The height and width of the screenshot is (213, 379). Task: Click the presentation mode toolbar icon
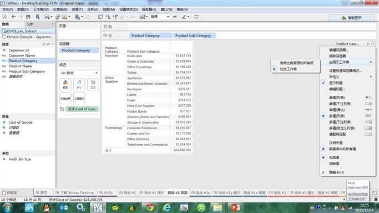click(196, 17)
